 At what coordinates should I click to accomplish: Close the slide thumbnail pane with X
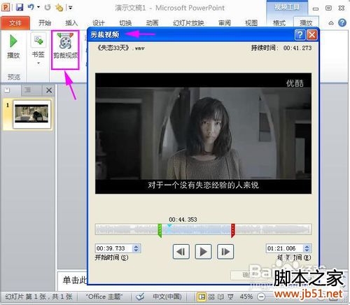(x=49, y=90)
